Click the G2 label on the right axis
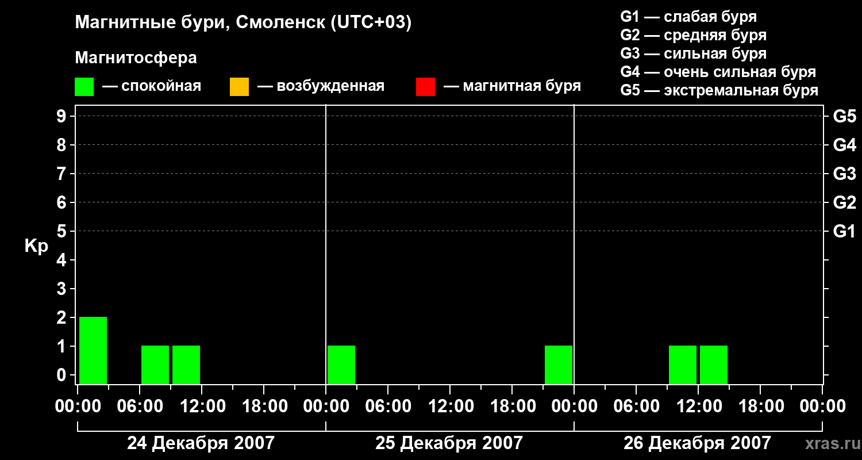862x460 pixels. pyautogui.click(x=845, y=203)
